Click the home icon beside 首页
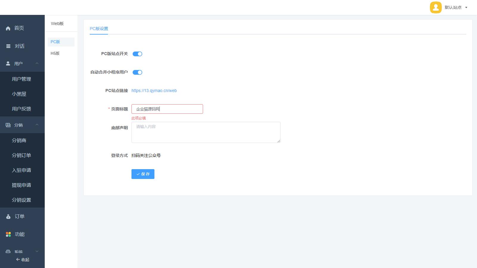477x268 pixels. [8, 28]
